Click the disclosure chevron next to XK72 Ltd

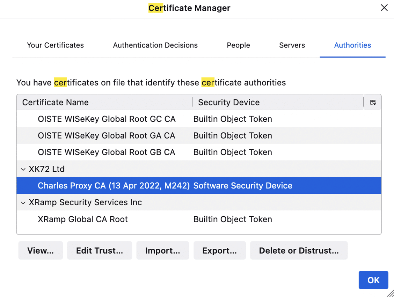[x=23, y=169]
